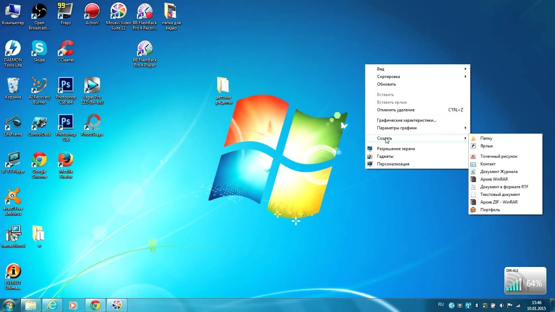
Task: Switch to Movavi in the taskbar
Action: pos(117,305)
